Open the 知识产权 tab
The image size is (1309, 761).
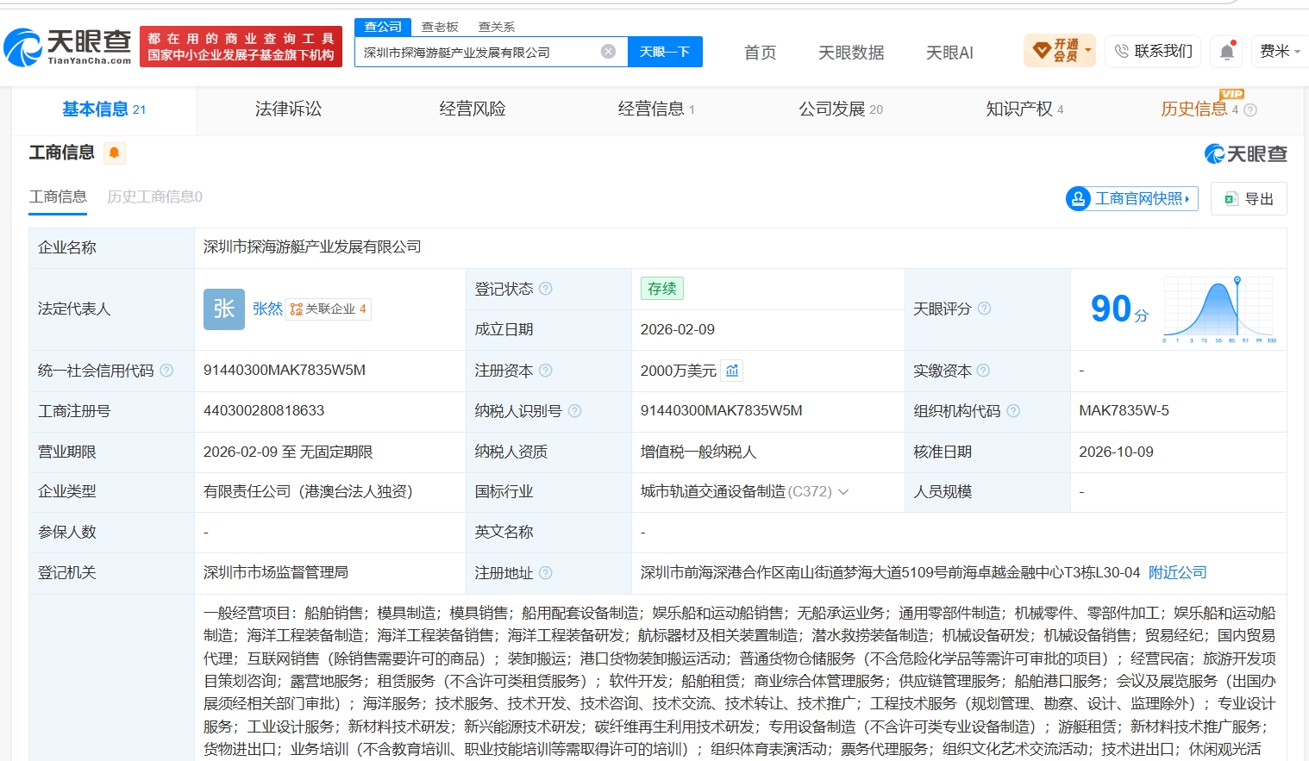[1024, 109]
